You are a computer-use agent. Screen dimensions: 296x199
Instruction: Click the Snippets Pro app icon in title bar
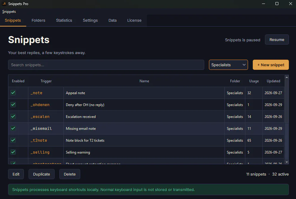4,4
